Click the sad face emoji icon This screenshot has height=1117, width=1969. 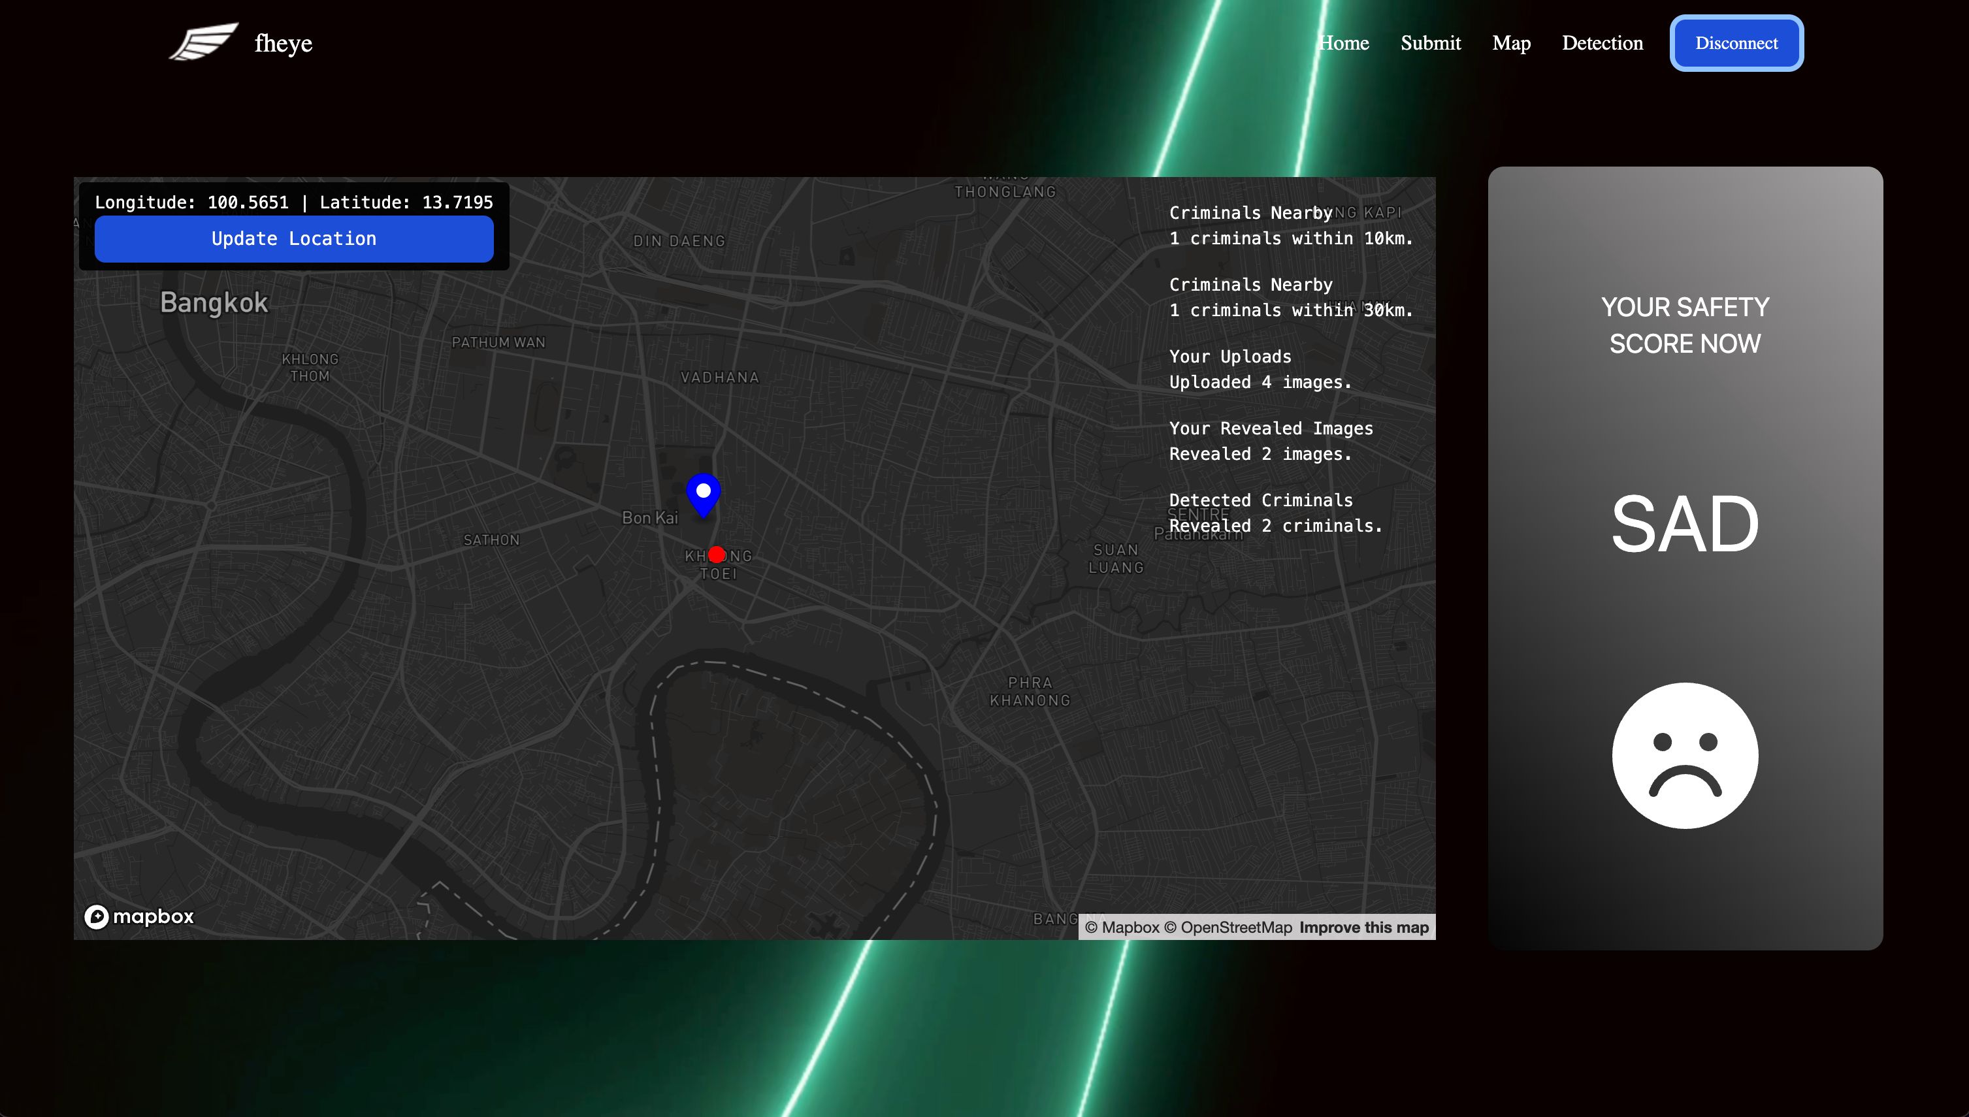(x=1685, y=756)
